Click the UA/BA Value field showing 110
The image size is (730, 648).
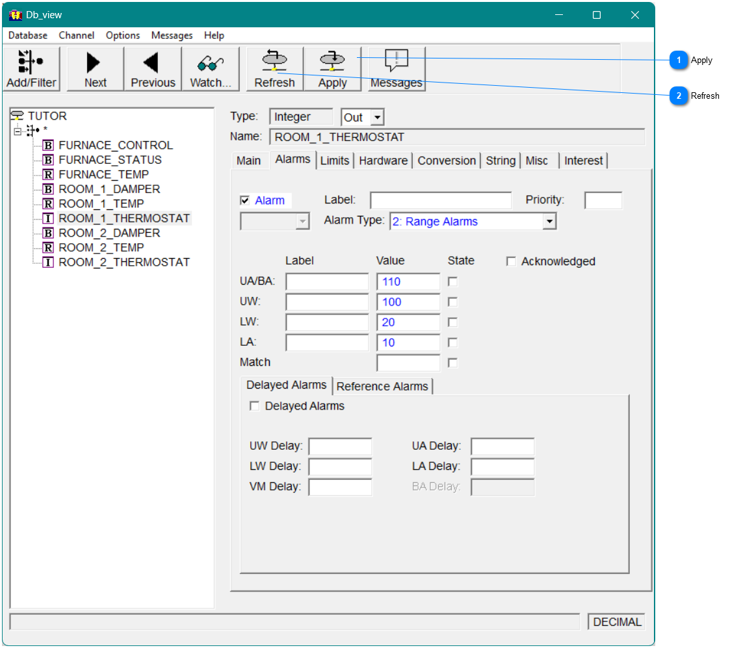coord(408,281)
